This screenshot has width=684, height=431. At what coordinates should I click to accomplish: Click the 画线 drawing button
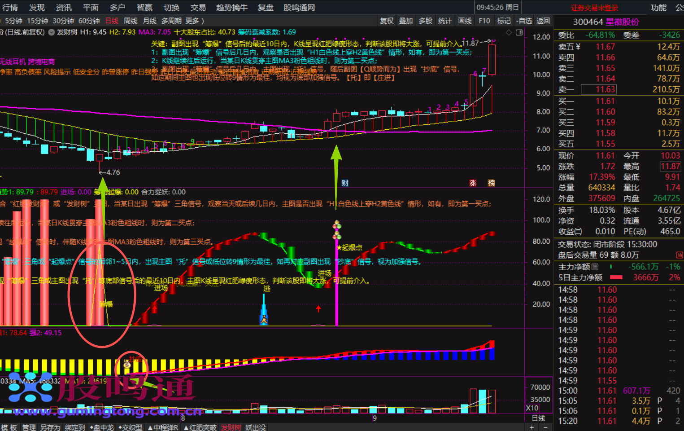coord(465,21)
